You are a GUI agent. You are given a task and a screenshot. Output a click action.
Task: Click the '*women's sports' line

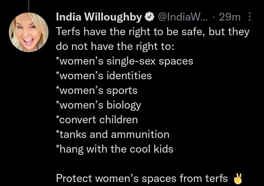coord(97,91)
